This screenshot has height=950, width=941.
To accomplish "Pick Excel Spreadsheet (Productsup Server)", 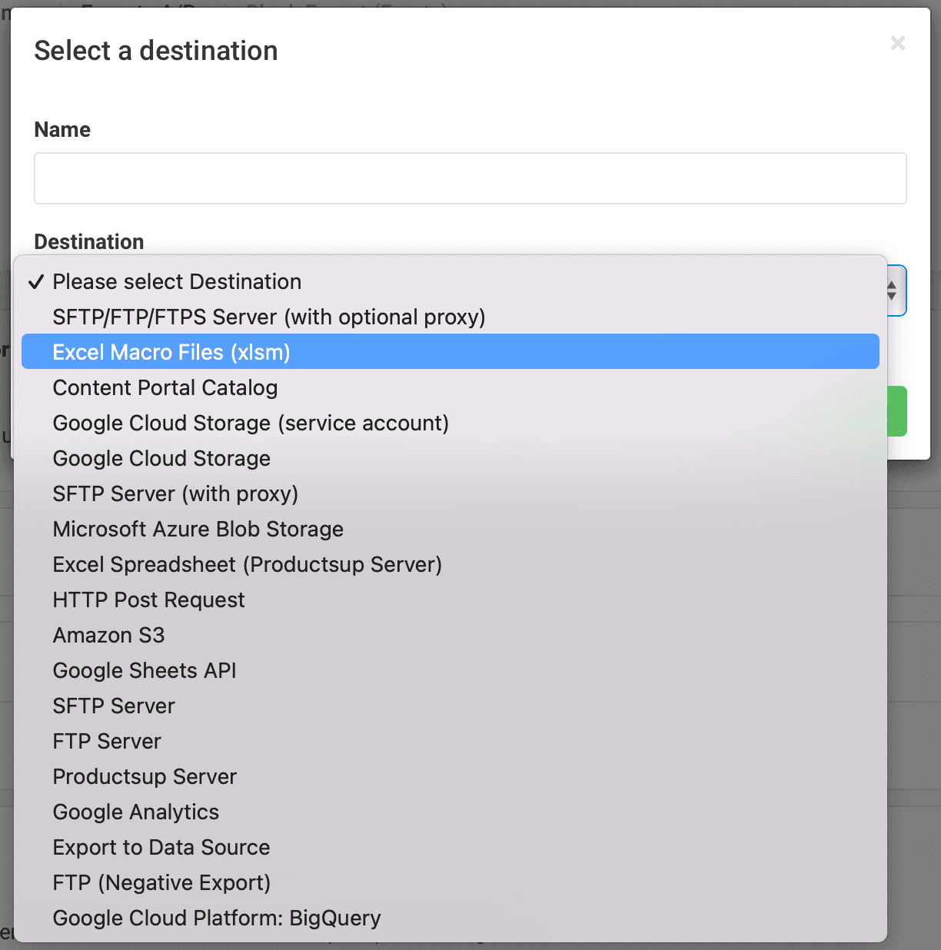I will pos(247,564).
